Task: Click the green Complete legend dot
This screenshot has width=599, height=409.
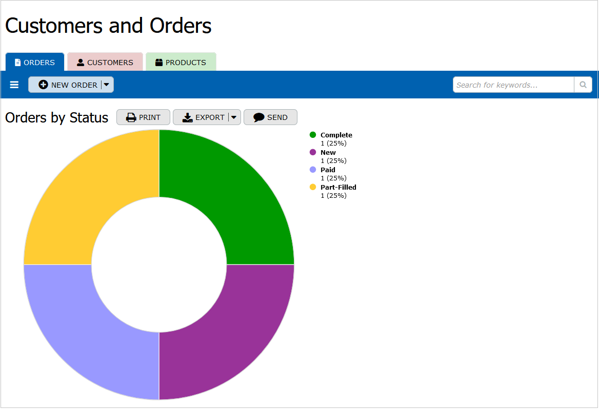Action: [x=313, y=135]
